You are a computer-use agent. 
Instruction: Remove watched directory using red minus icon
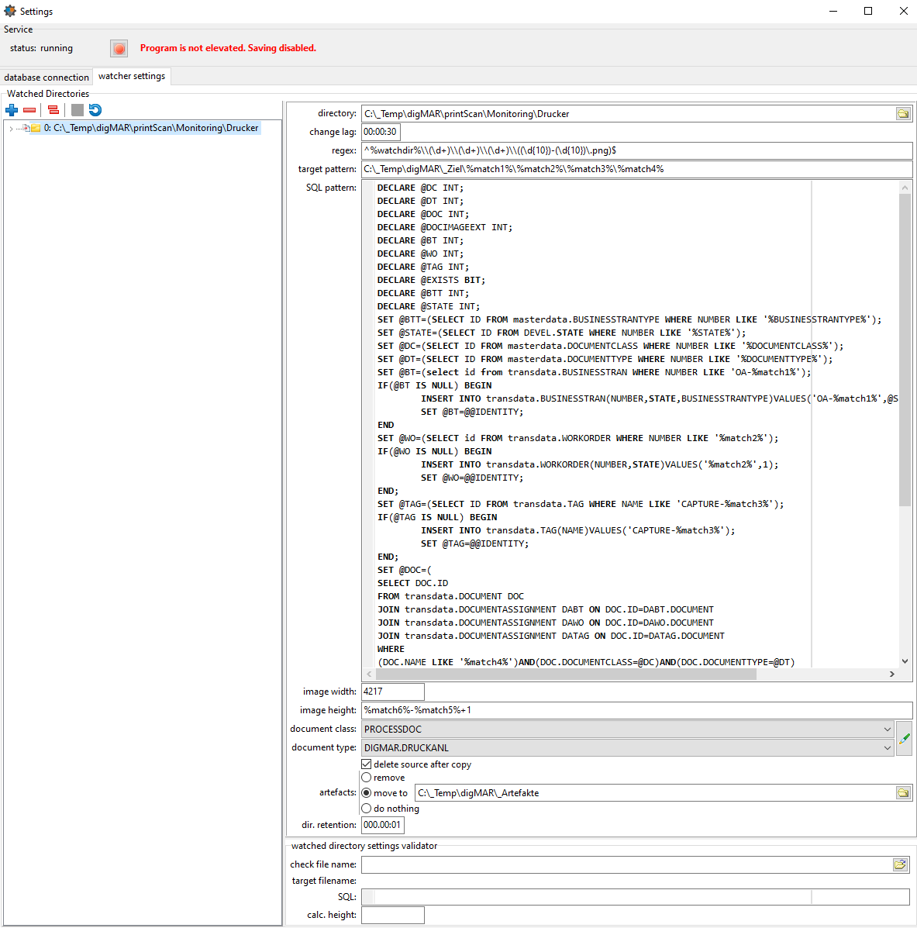pyautogui.click(x=29, y=110)
